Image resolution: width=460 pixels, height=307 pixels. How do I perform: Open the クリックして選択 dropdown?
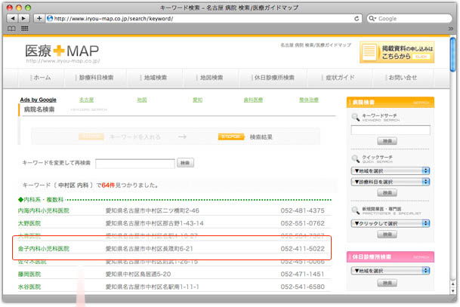391,223
